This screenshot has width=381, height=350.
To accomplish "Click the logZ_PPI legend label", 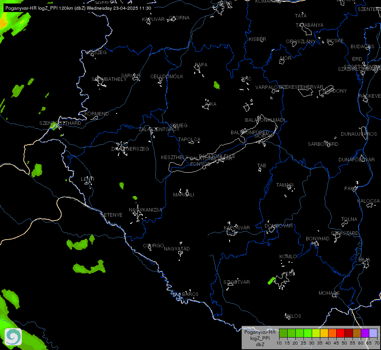I will coord(260,338).
